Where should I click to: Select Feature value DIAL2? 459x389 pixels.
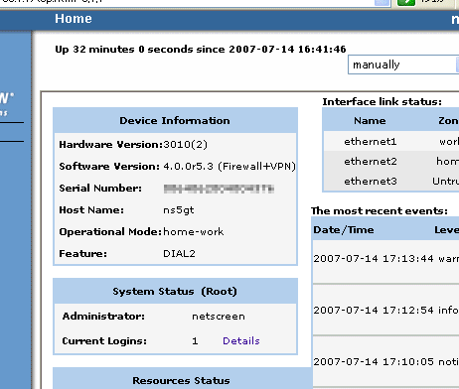click(x=179, y=253)
